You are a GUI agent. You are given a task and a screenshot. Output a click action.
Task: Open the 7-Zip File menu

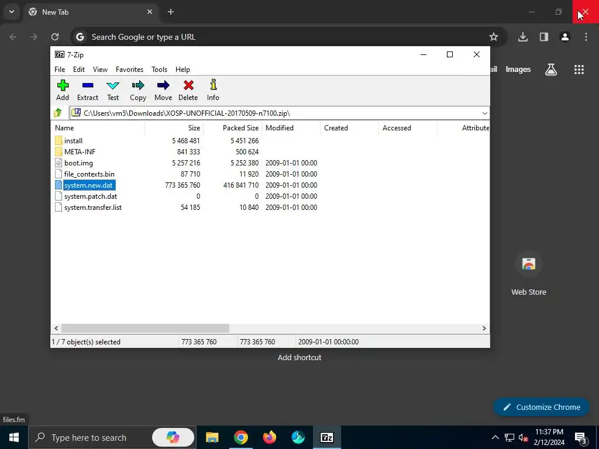(x=60, y=70)
